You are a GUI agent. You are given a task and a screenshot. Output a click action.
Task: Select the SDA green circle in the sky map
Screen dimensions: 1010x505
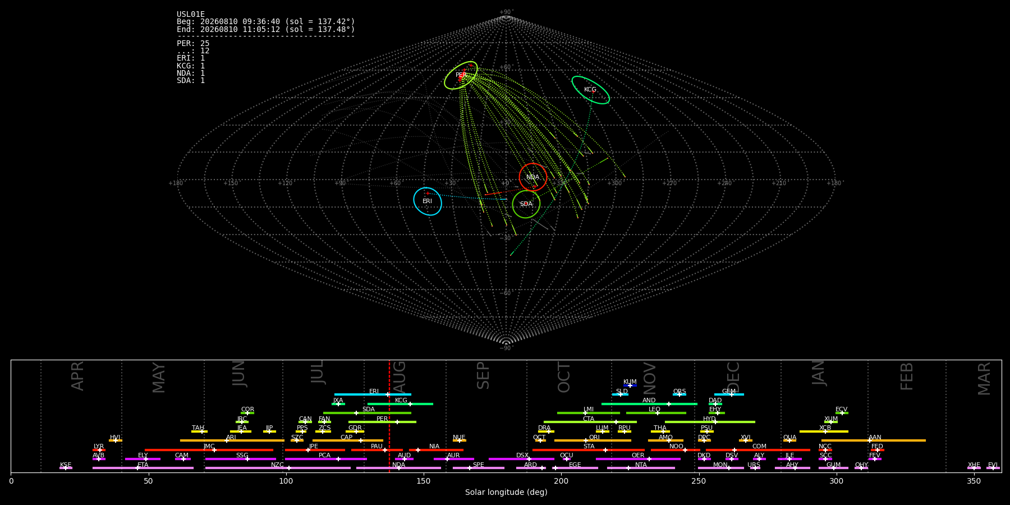(526, 204)
